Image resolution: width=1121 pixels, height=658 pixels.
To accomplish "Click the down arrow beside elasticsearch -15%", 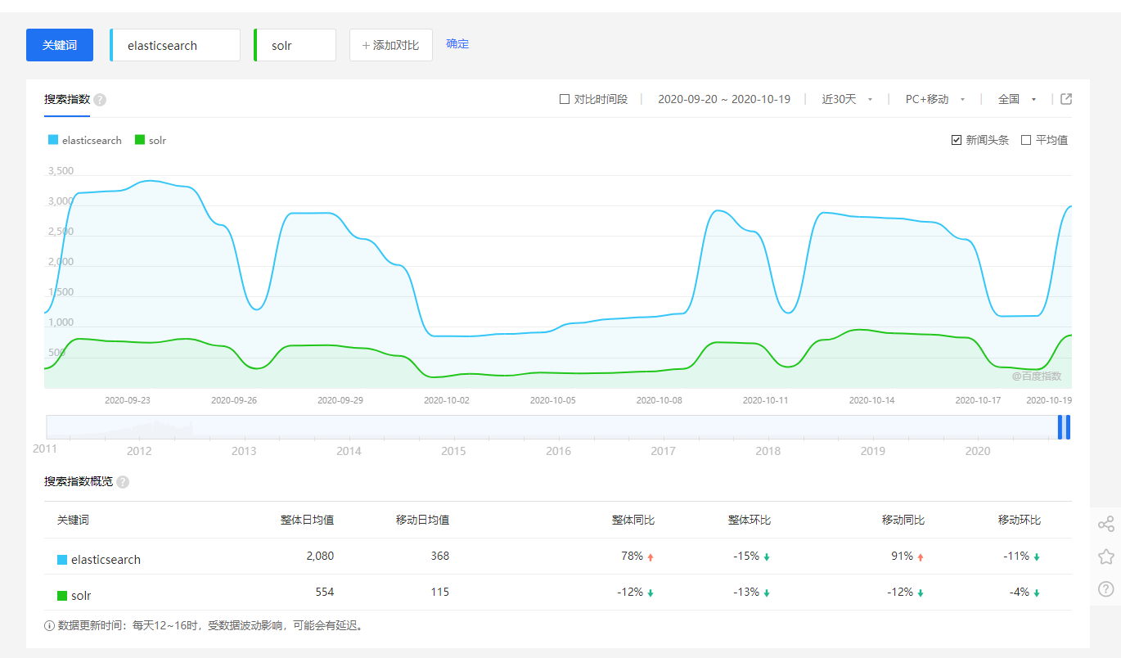I will (767, 557).
